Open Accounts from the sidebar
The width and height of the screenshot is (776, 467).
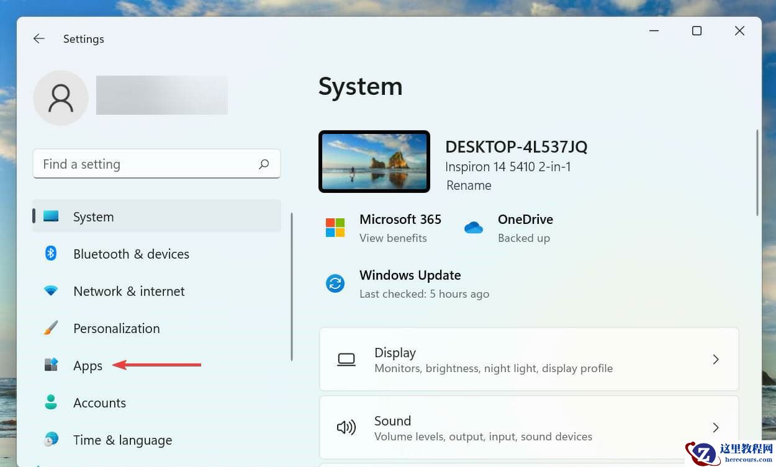pyautogui.click(x=99, y=403)
